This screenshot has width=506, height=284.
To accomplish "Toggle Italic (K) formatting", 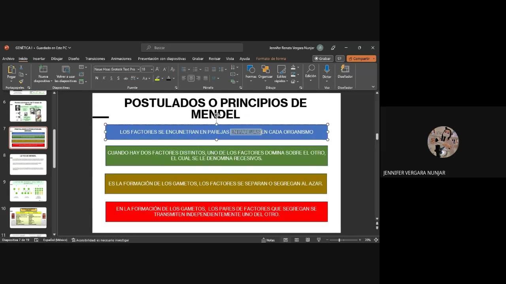I will click(104, 78).
